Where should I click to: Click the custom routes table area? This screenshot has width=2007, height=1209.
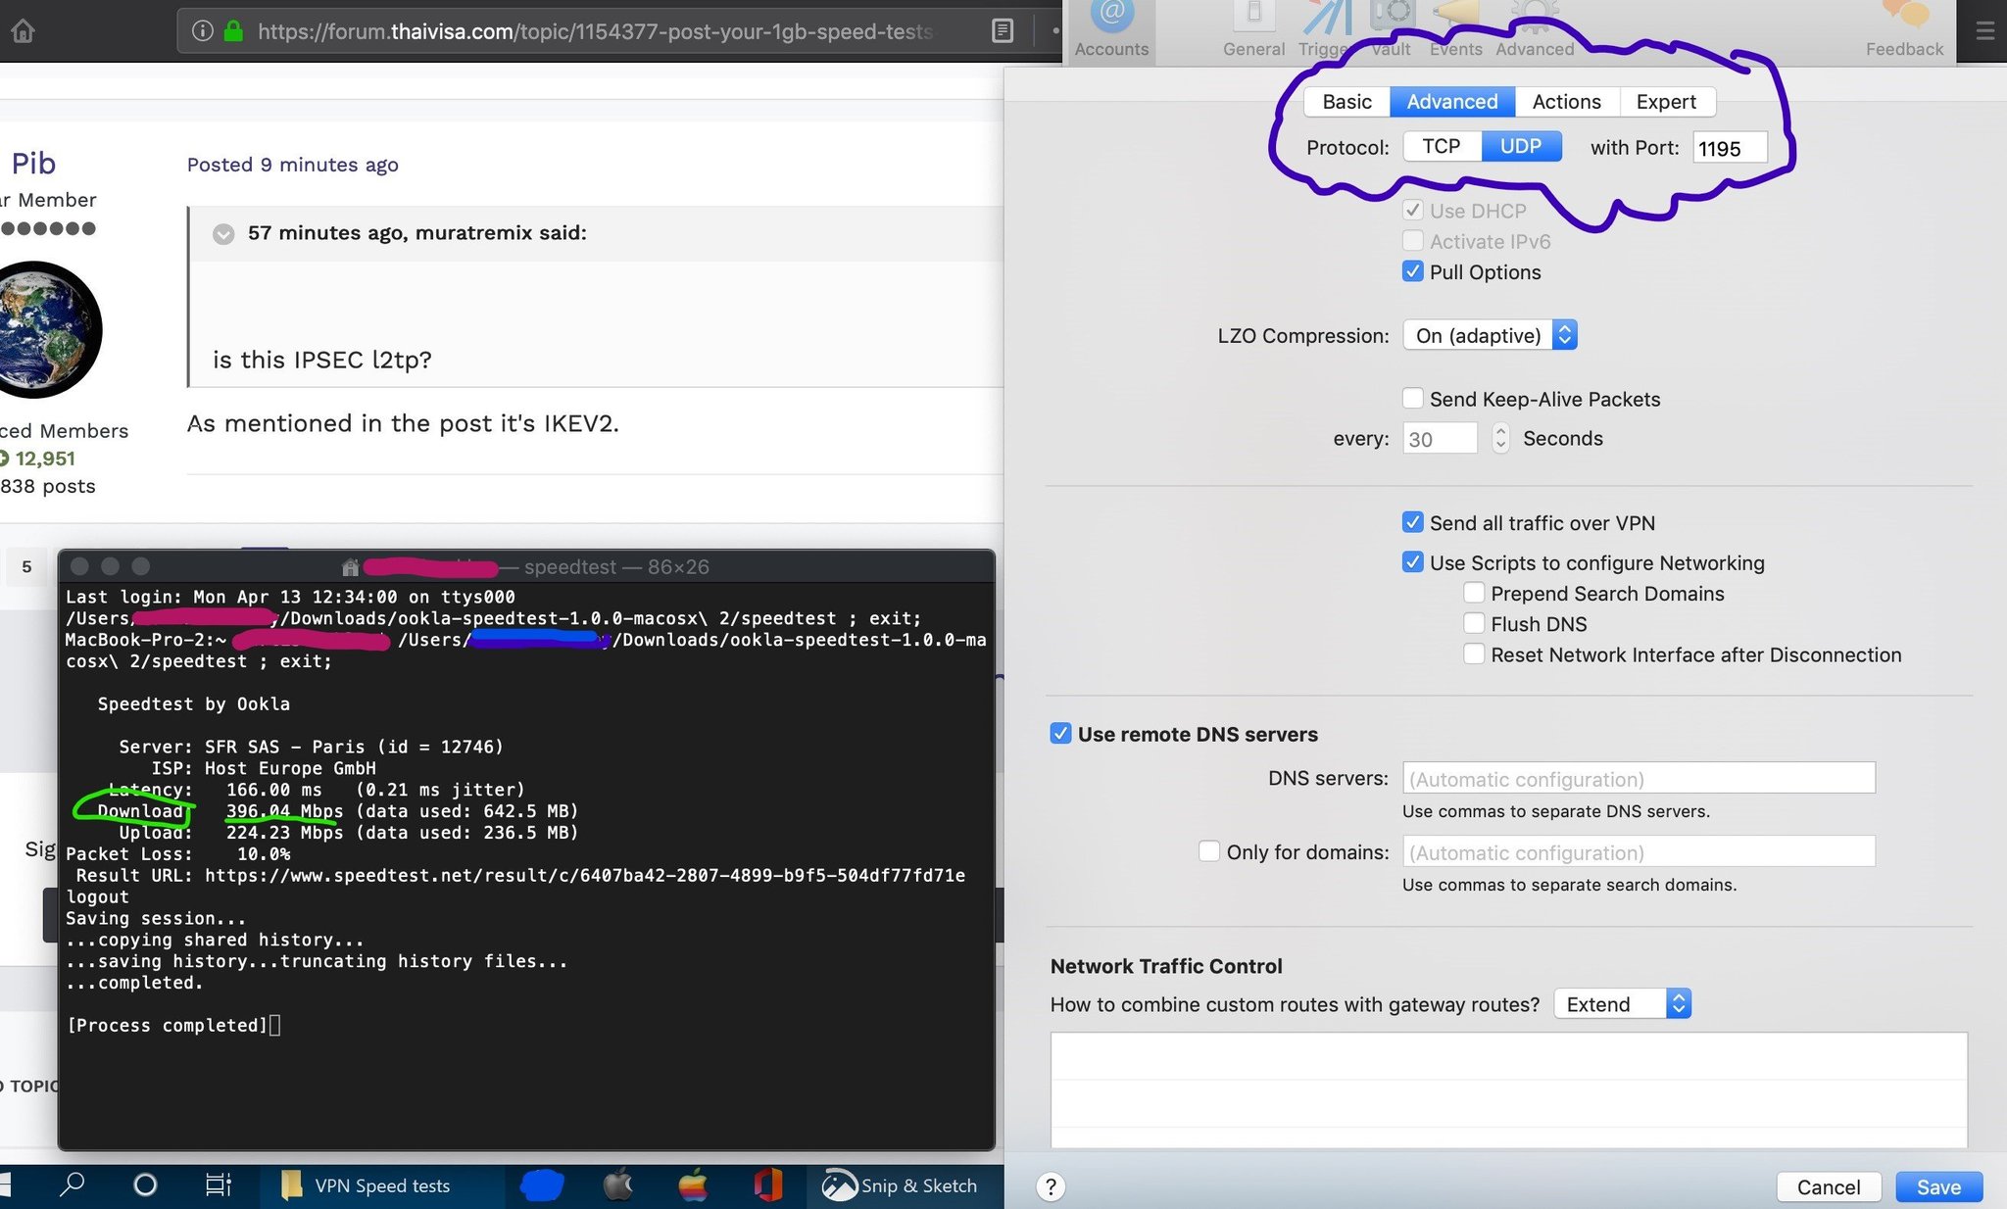[1508, 1089]
